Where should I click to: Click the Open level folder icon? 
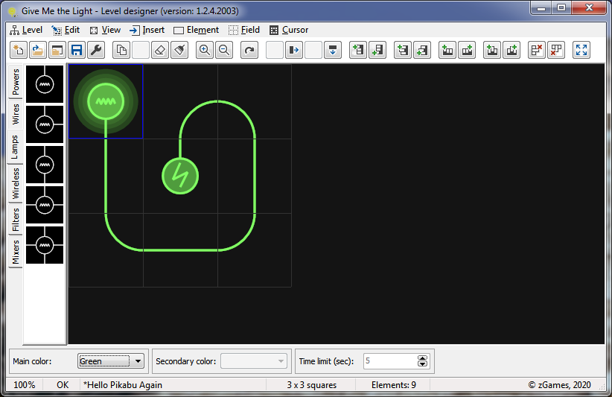click(37, 51)
